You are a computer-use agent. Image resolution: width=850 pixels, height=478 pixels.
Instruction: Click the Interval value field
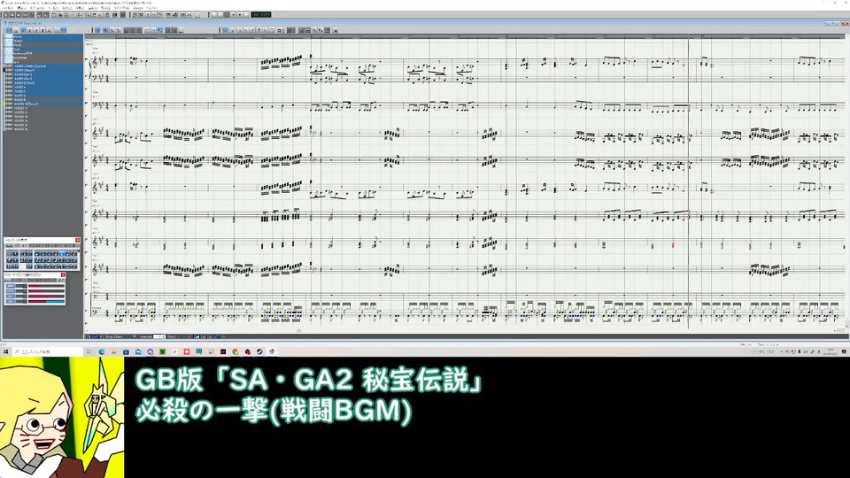coord(158,336)
